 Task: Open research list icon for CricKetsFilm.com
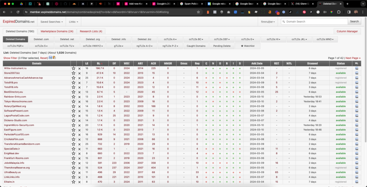click(357, 139)
